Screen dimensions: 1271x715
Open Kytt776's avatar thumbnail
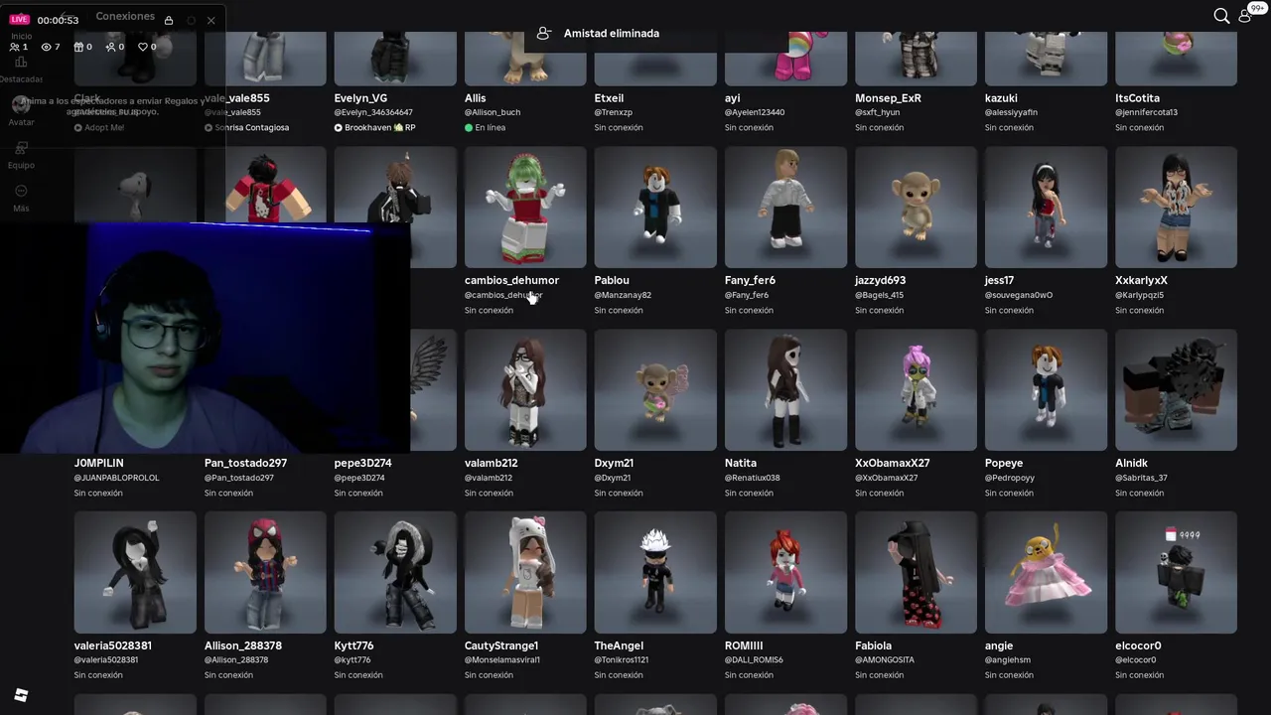395,572
